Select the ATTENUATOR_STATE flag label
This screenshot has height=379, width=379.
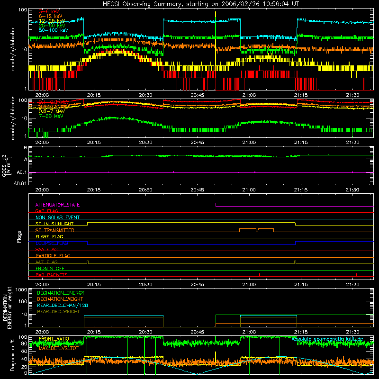tap(57, 205)
